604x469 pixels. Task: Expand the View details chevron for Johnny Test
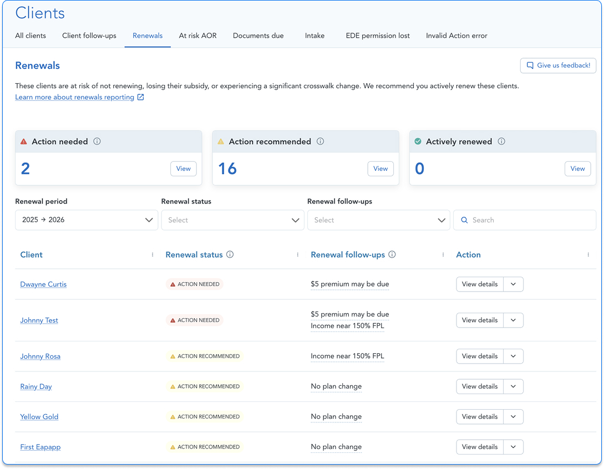click(514, 320)
